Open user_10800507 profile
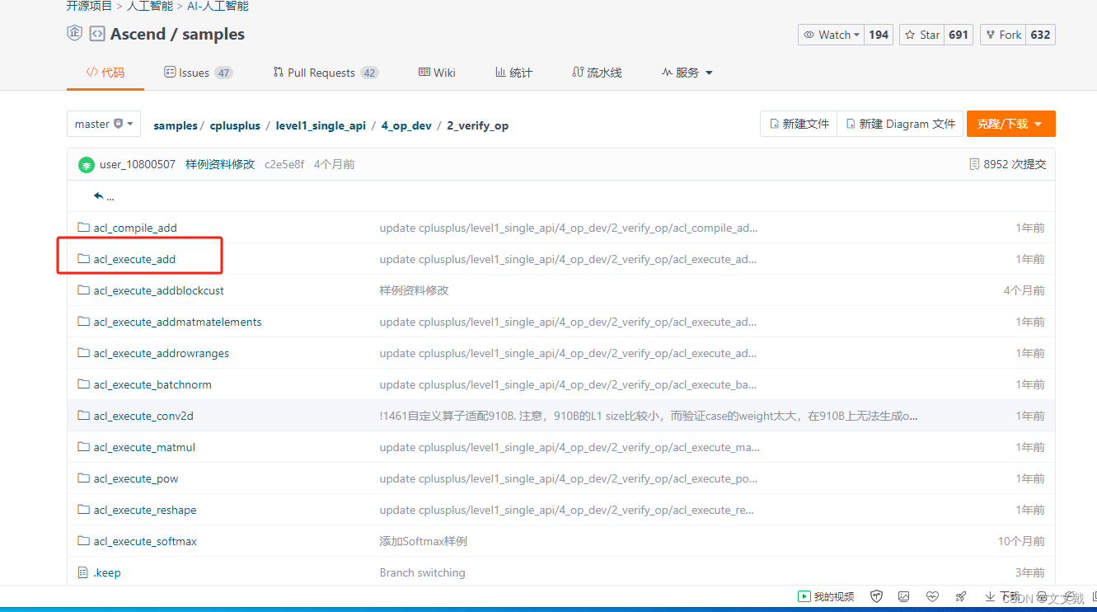Image resolution: width=1097 pixels, height=612 pixels. pos(138,164)
